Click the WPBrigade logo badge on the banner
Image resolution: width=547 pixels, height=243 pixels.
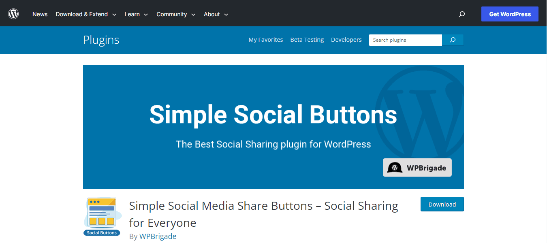(417, 167)
